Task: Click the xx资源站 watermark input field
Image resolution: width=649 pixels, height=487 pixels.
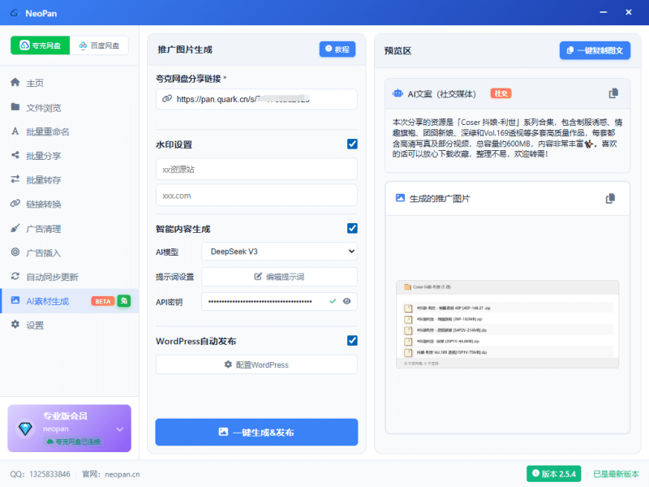Action: click(256, 170)
